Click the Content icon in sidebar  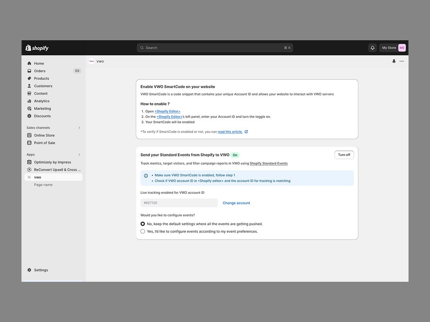pos(29,93)
